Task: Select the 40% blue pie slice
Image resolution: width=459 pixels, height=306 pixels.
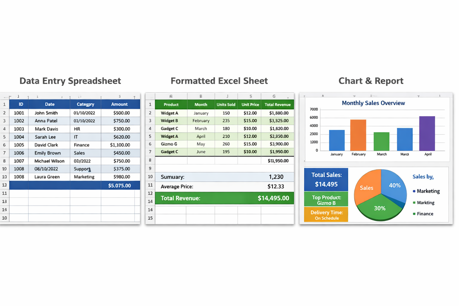Action: pos(394,185)
